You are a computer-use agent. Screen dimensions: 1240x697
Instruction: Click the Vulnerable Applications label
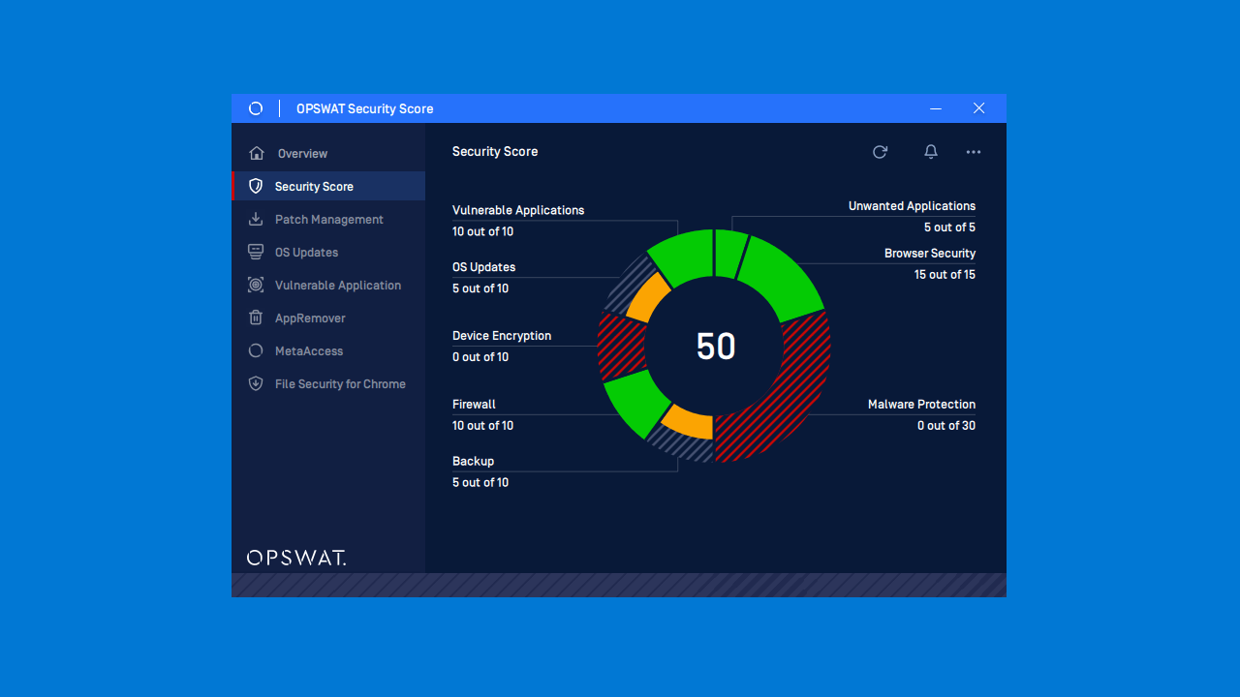518,210
